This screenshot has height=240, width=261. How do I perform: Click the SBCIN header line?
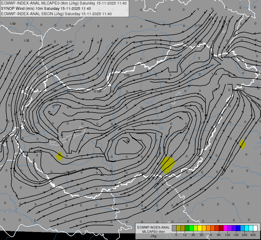56,14
